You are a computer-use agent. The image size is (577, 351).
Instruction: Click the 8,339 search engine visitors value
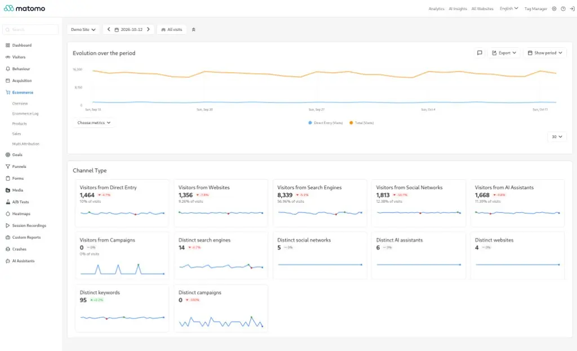coord(285,195)
